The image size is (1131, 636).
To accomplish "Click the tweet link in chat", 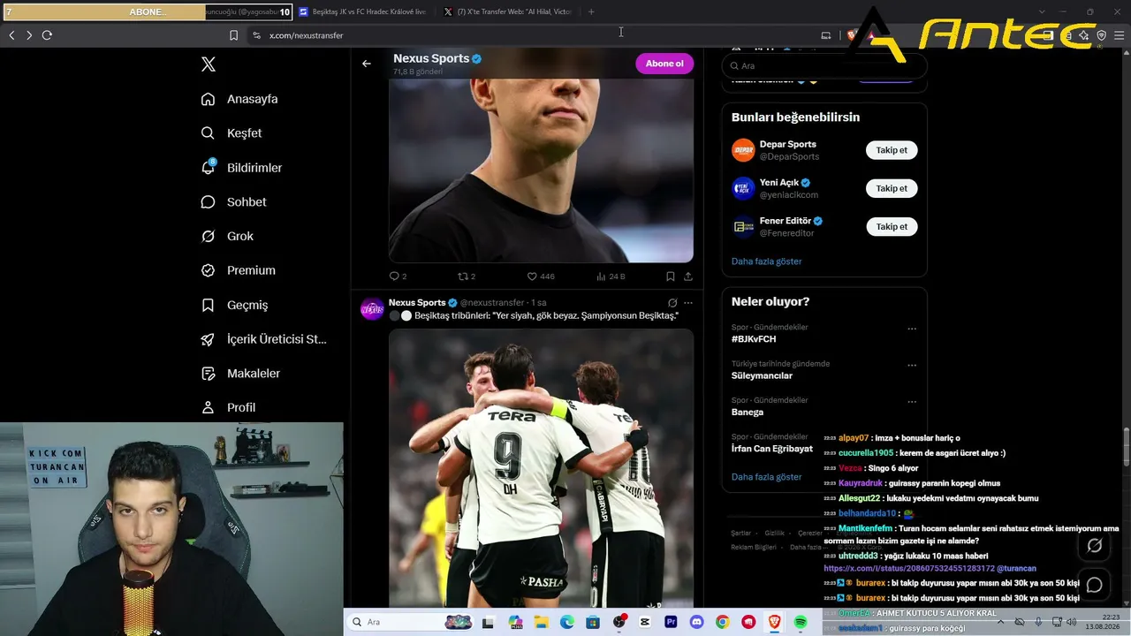I will (910, 568).
